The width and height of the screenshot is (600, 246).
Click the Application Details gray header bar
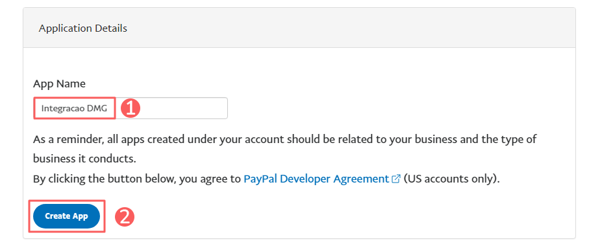click(299, 28)
